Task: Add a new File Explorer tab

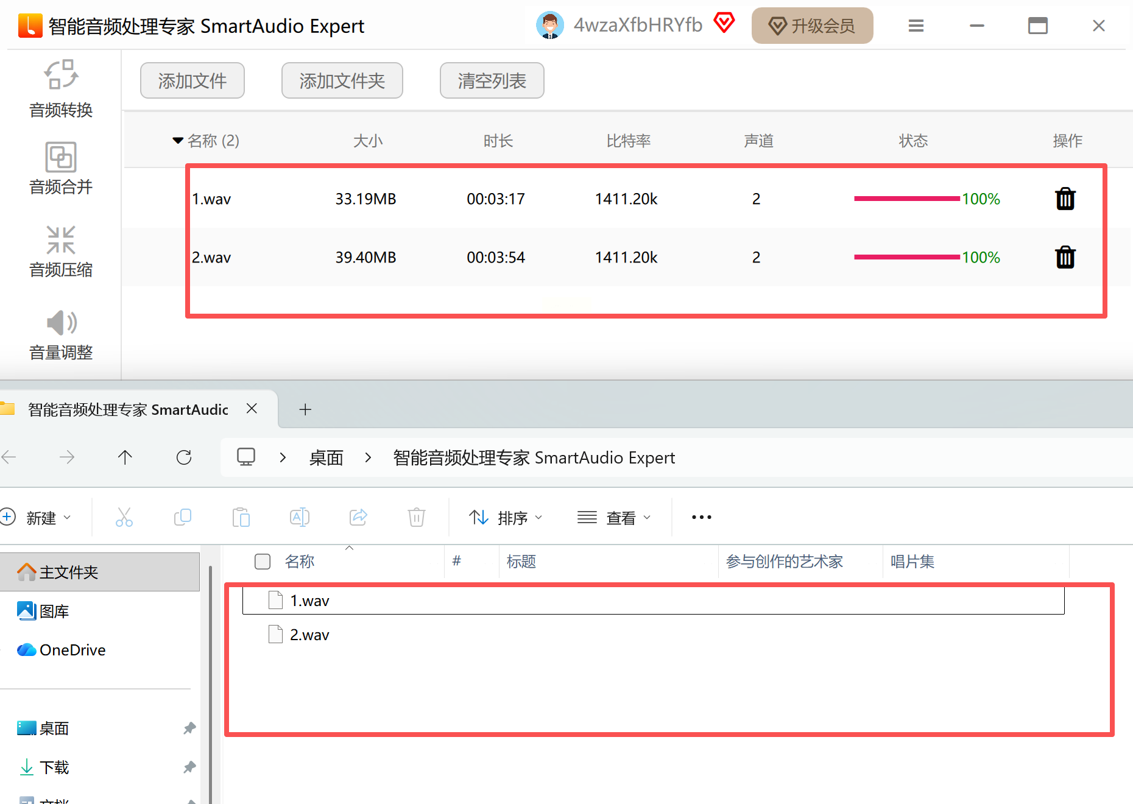Action: click(306, 409)
